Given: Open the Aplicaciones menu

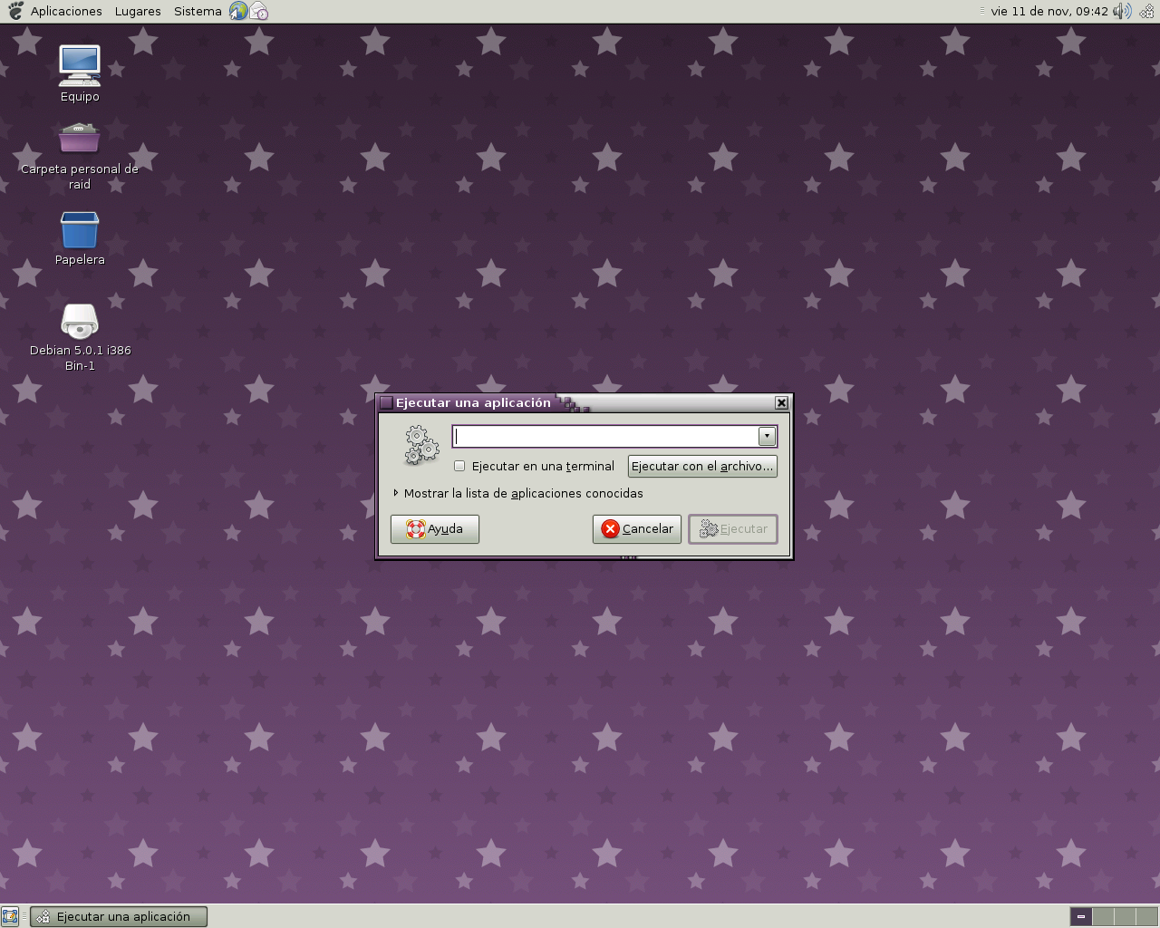Looking at the screenshot, I should (x=65, y=11).
